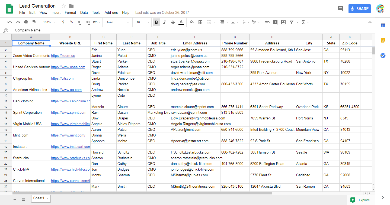Viewport: 390px width, 205px height.
Task: Open the Edit menu
Action: 32,12
